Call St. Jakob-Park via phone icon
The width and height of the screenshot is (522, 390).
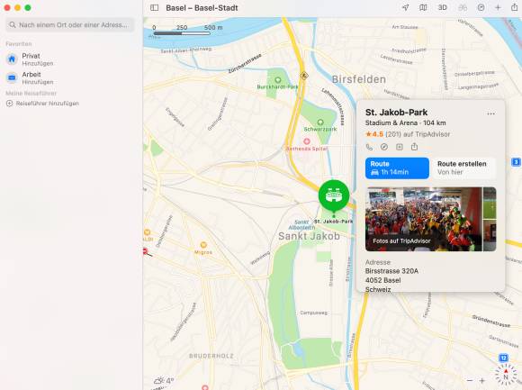(369, 147)
